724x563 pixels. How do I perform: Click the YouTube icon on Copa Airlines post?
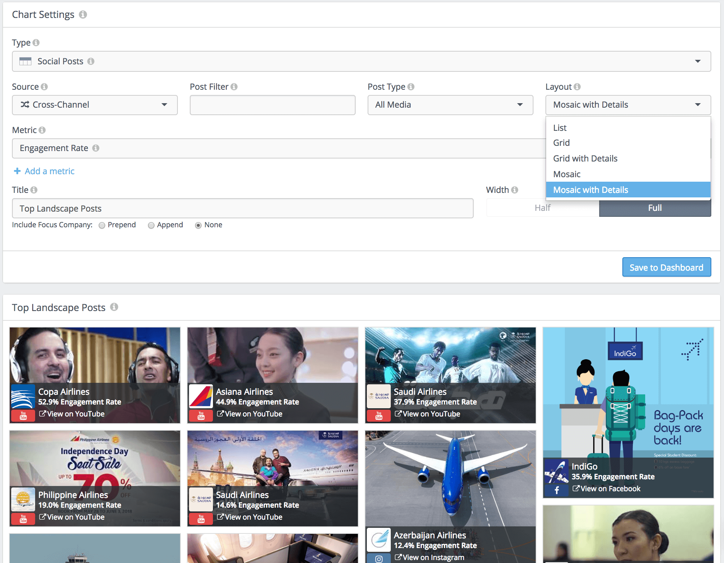[x=23, y=416]
